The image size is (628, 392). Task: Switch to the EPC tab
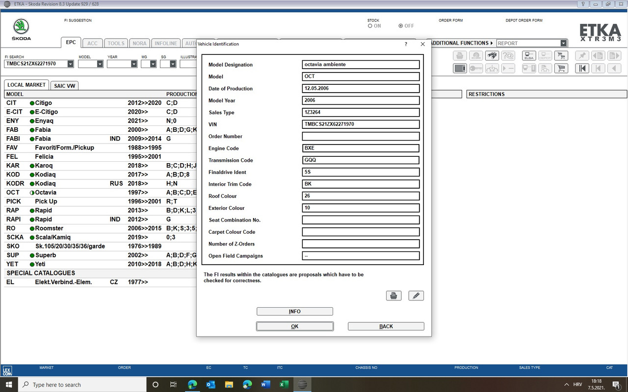point(71,43)
